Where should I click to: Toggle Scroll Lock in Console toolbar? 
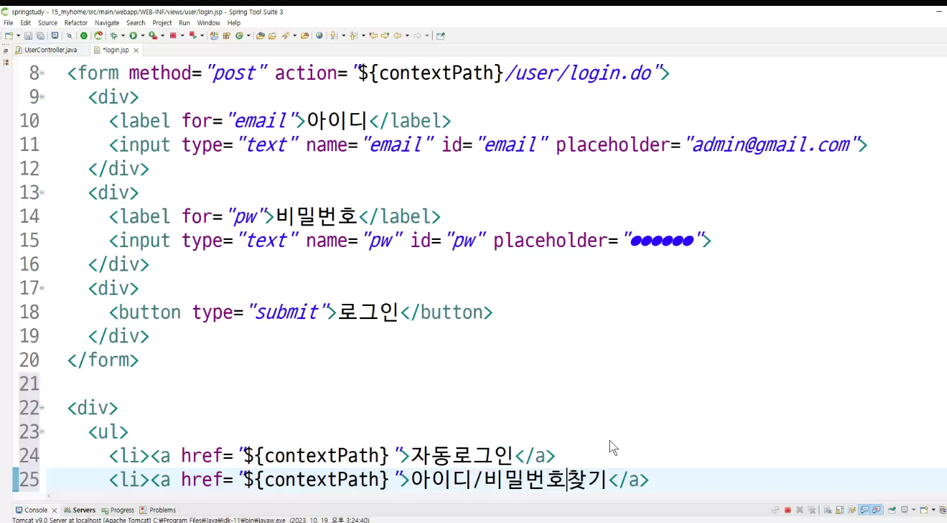pyautogui.click(x=840, y=510)
